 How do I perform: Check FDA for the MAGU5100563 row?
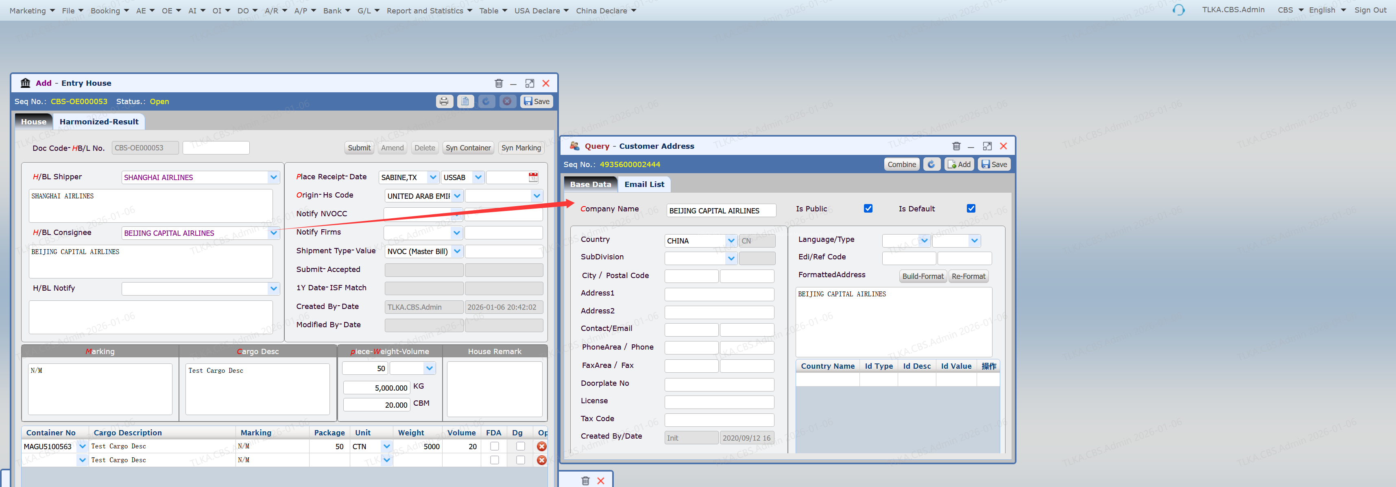[x=494, y=446]
